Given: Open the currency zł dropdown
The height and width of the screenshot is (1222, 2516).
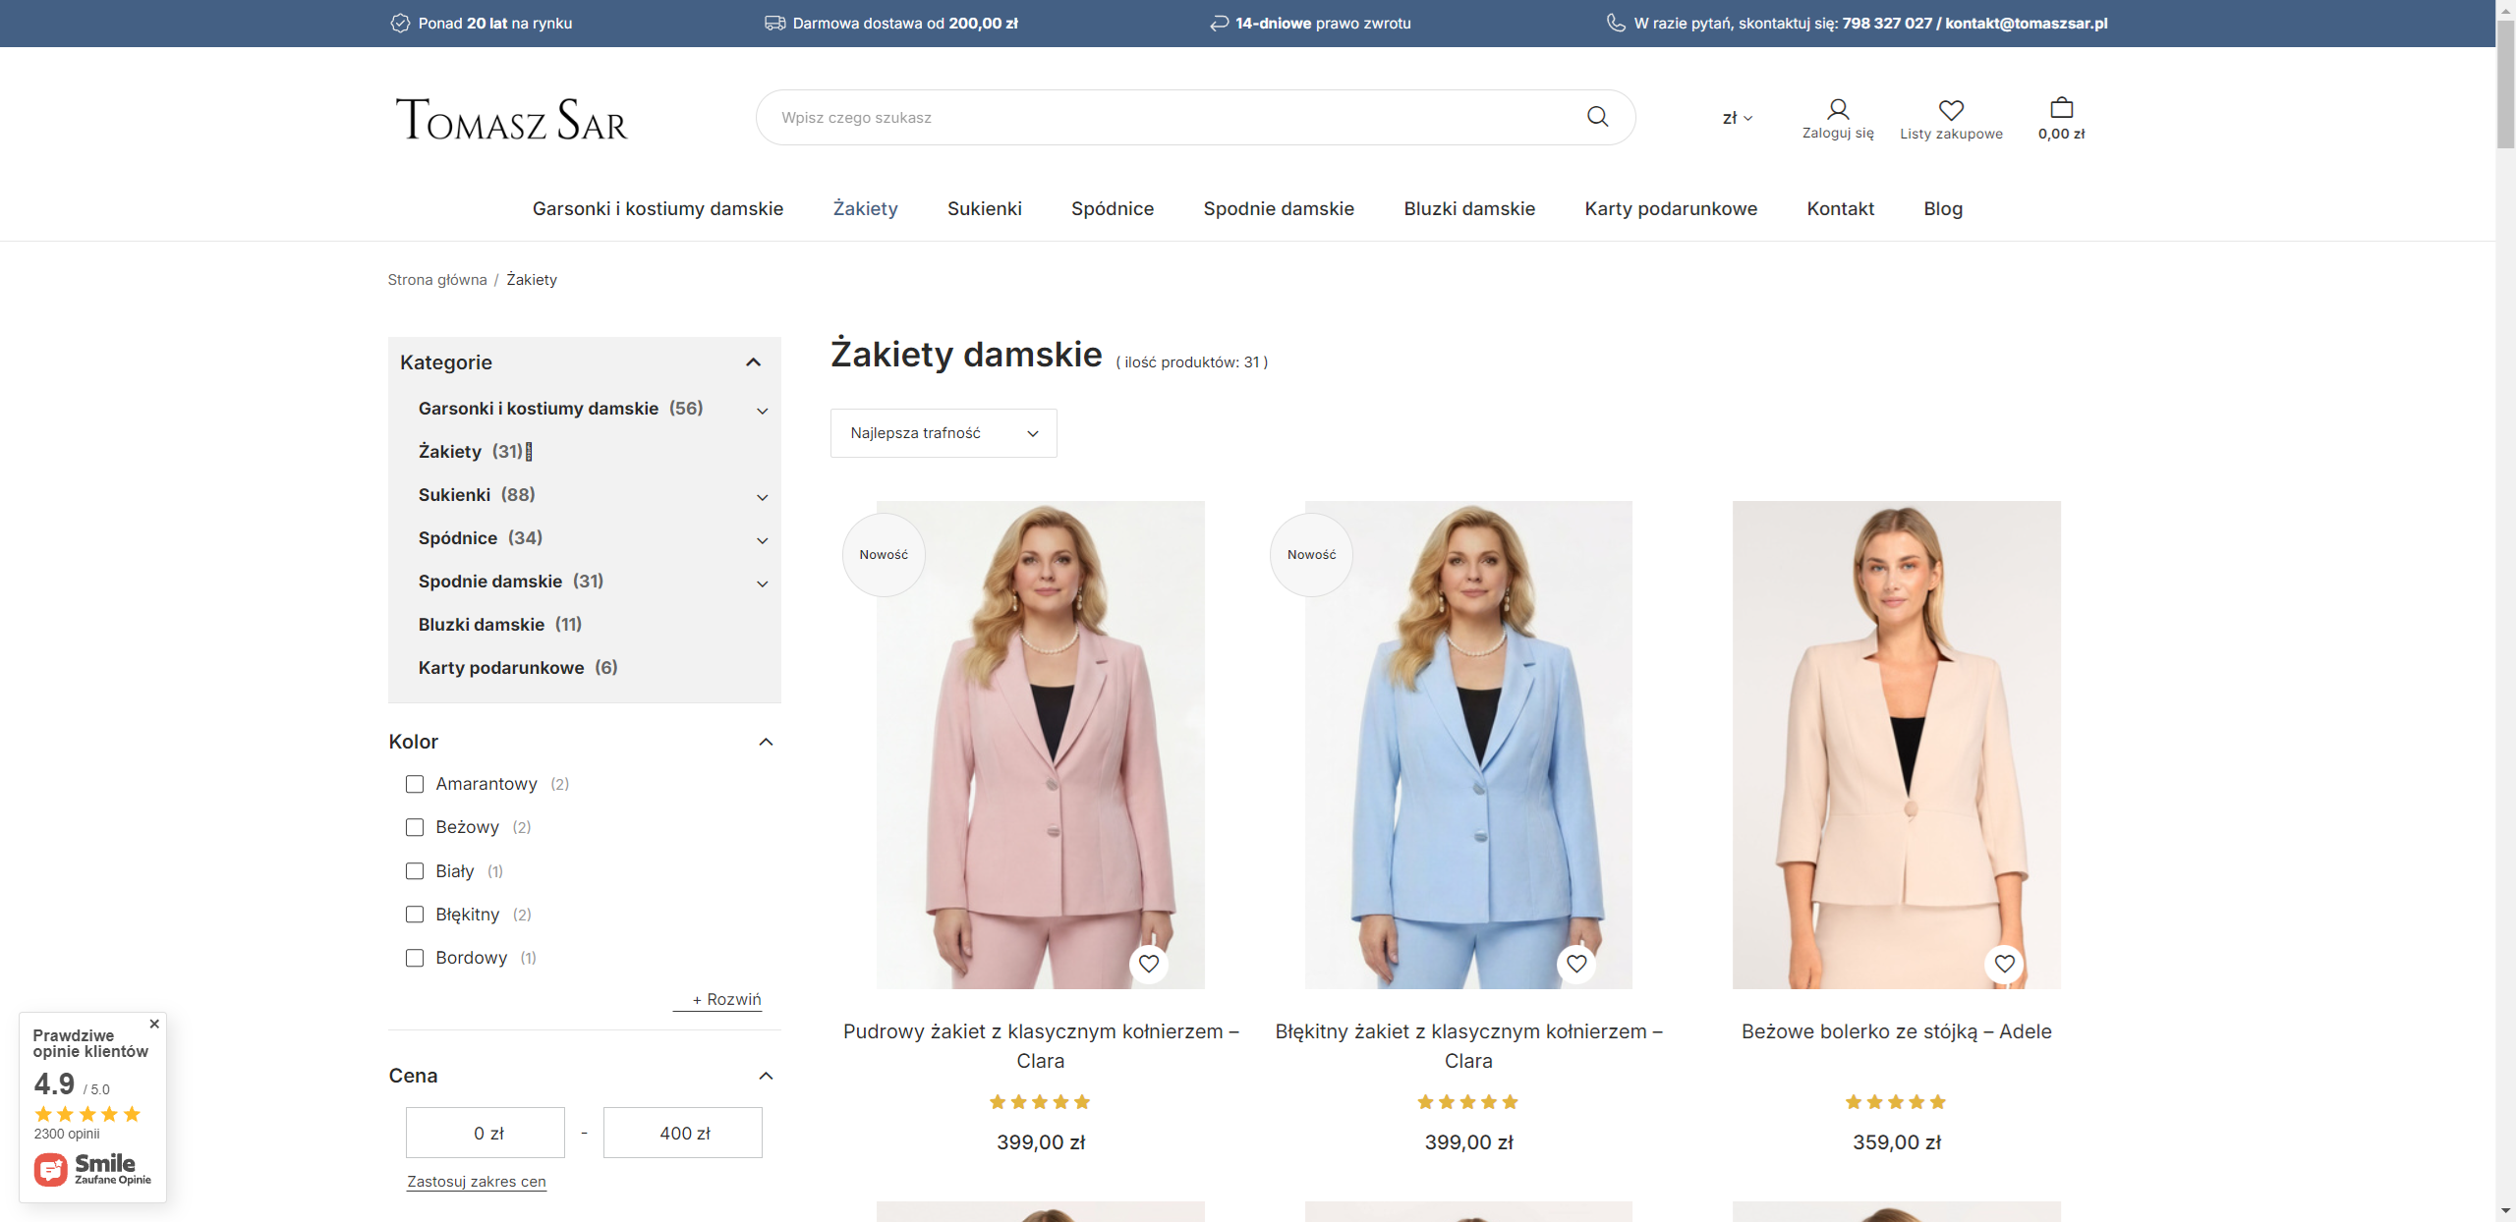Looking at the screenshot, I should pos(1736,117).
